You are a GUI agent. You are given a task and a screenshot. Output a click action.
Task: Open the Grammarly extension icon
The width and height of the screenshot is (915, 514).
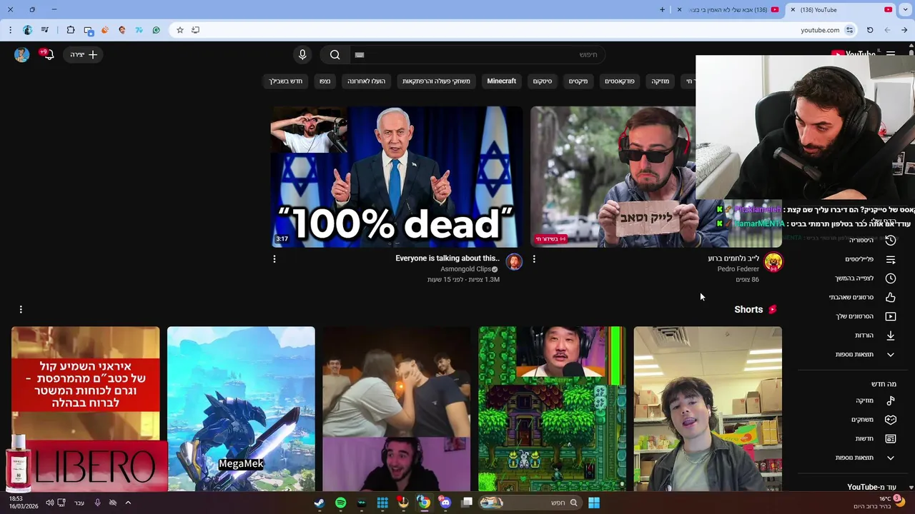click(x=156, y=30)
